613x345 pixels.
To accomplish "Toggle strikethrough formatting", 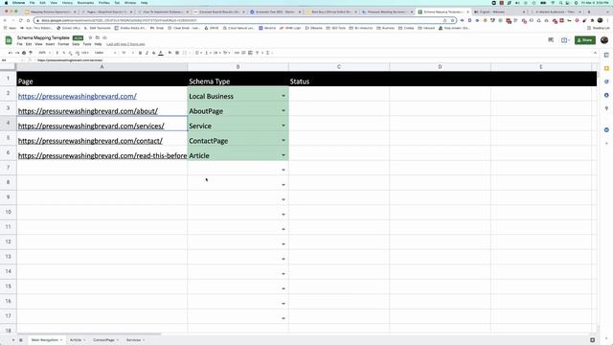I will click(x=153, y=53).
